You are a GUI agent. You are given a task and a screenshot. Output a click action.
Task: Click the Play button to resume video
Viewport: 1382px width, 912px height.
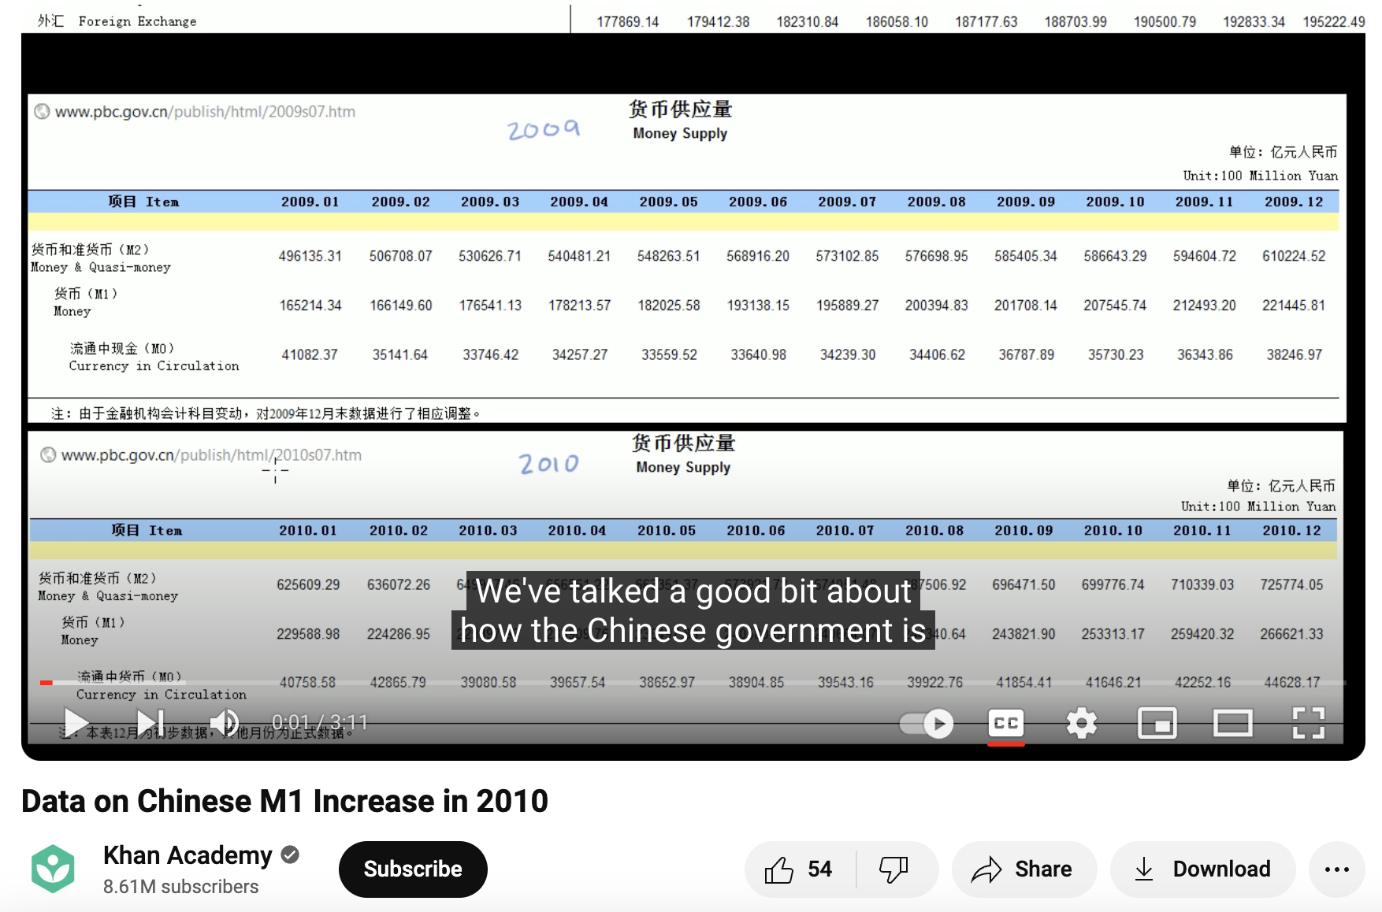coord(75,722)
